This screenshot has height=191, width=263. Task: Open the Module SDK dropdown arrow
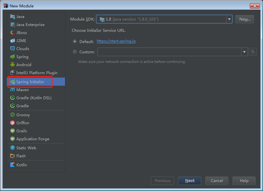tap(229, 19)
